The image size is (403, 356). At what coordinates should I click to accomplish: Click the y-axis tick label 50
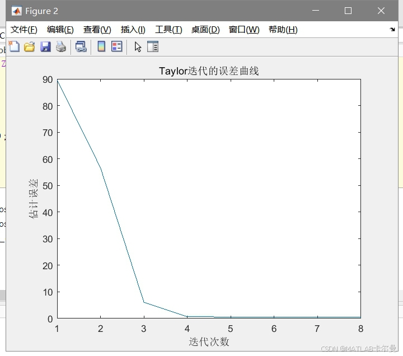(48, 186)
